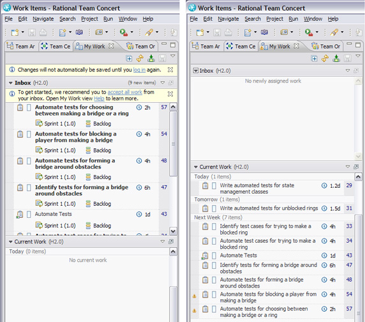Click the maximize section icon beside right Current Work header
Screen dimensions: 365x322
(x=356, y=167)
